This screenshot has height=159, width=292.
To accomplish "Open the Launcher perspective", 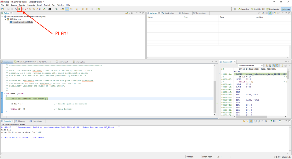I will tap(243, 9).
